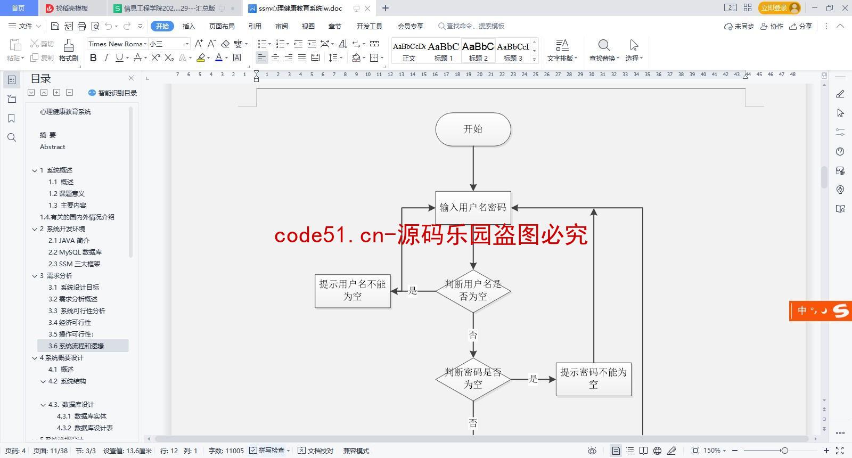Switch to web layout globe view
Screen dimensions: 852x458
coord(657,451)
